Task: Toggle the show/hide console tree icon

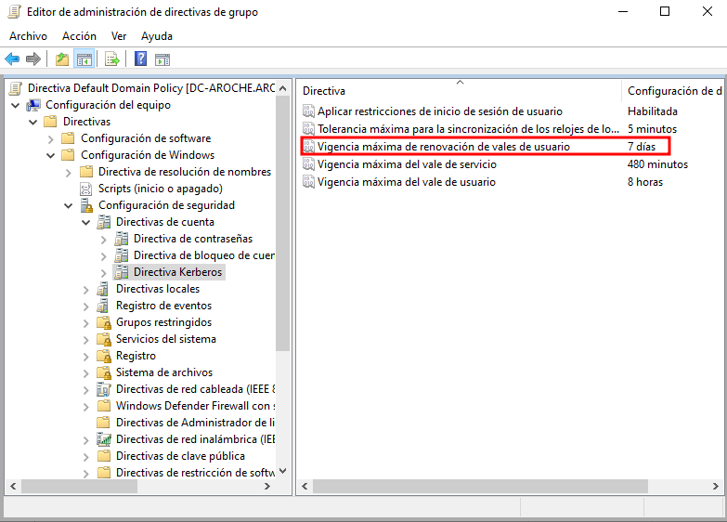Action: pos(84,59)
